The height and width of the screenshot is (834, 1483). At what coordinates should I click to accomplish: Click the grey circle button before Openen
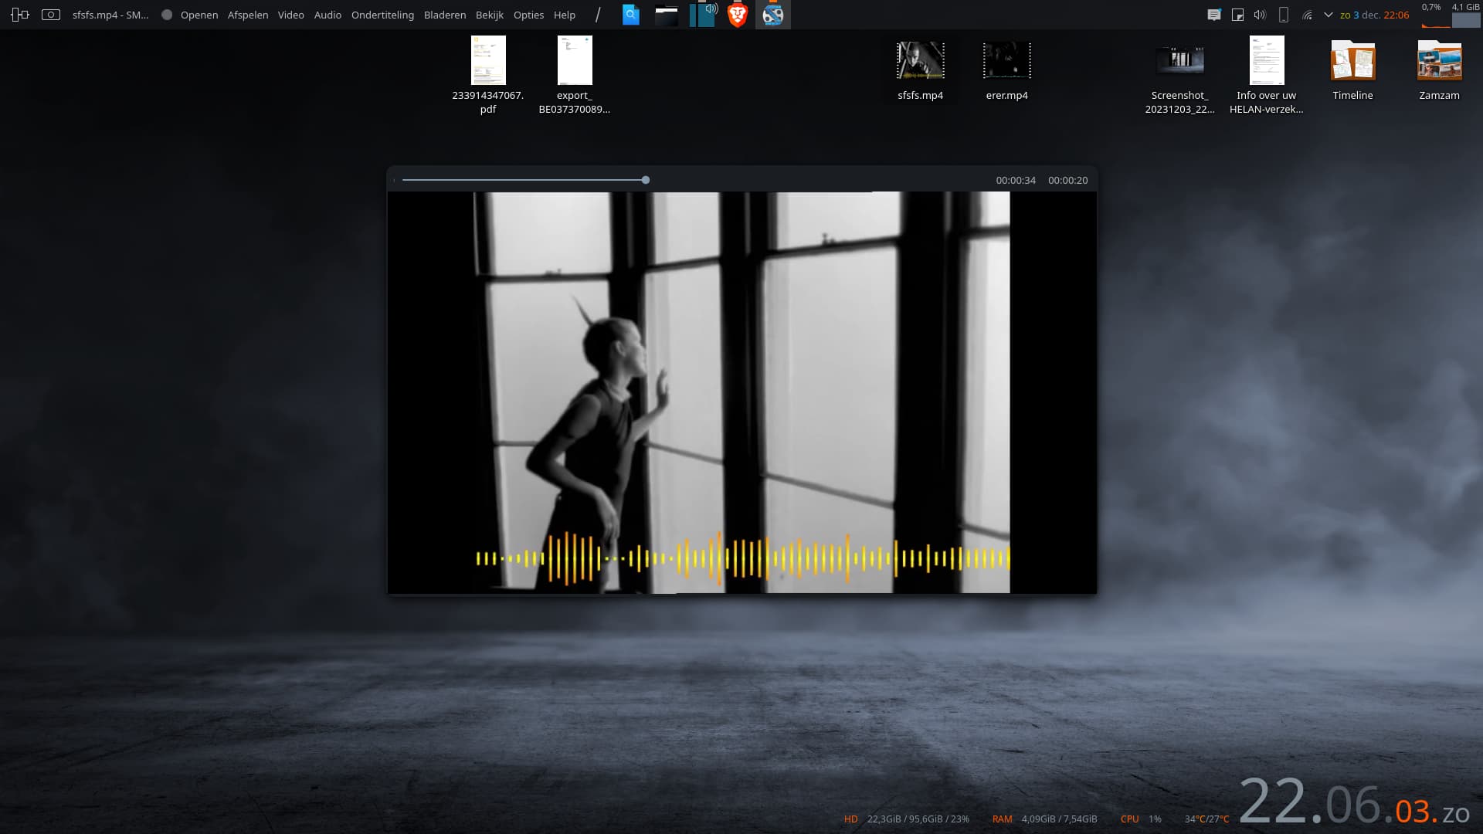tap(167, 15)
